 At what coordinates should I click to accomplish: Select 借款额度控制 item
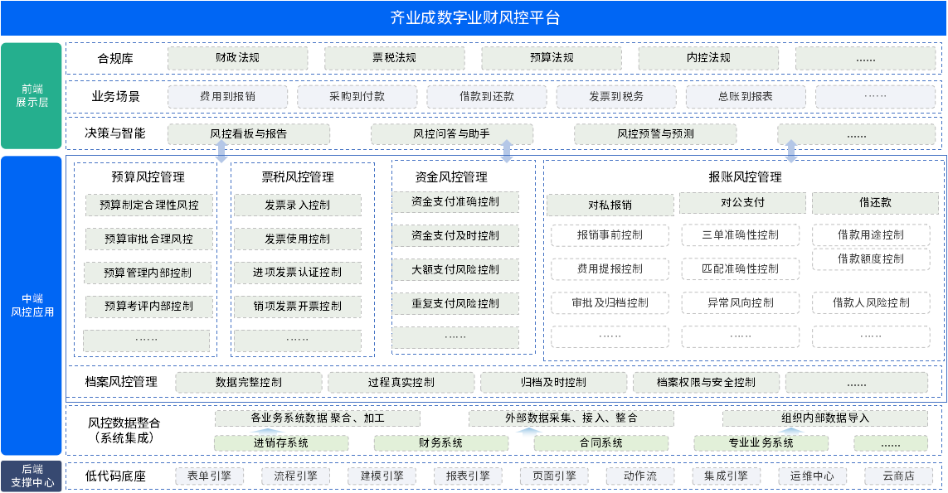tap(871, 259)
